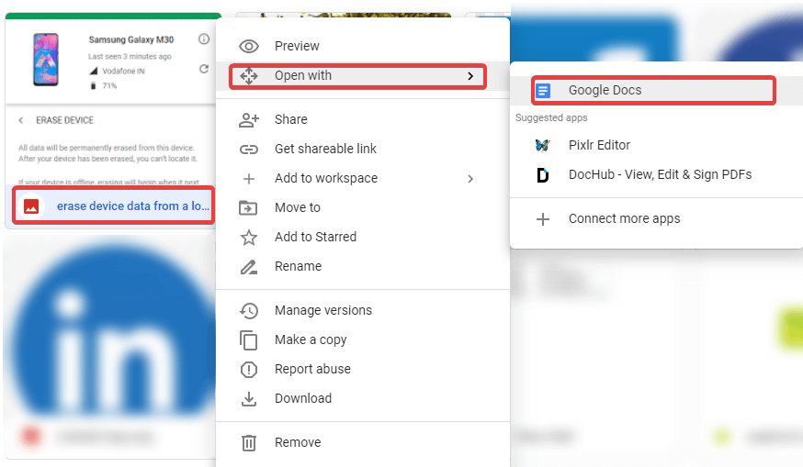Click the Share person-plus icon
The height and width of the screenshot is (467, 803).
point(249,119)
